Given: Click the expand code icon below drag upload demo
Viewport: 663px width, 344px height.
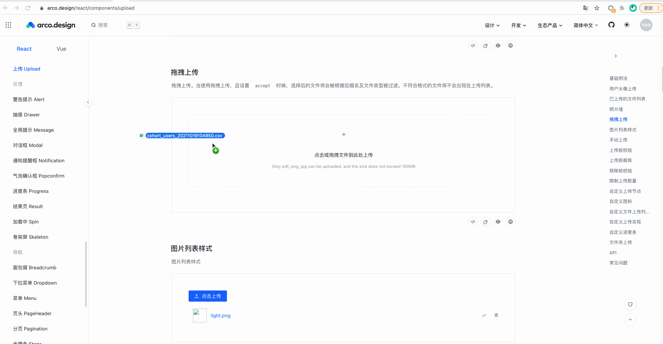Looking at the screenshot, I should (x=473, y=222).
